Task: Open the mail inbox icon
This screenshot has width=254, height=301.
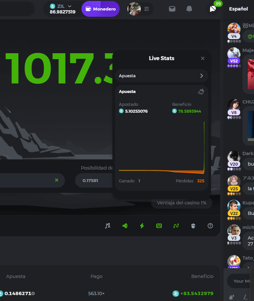Action: (172, 9)
